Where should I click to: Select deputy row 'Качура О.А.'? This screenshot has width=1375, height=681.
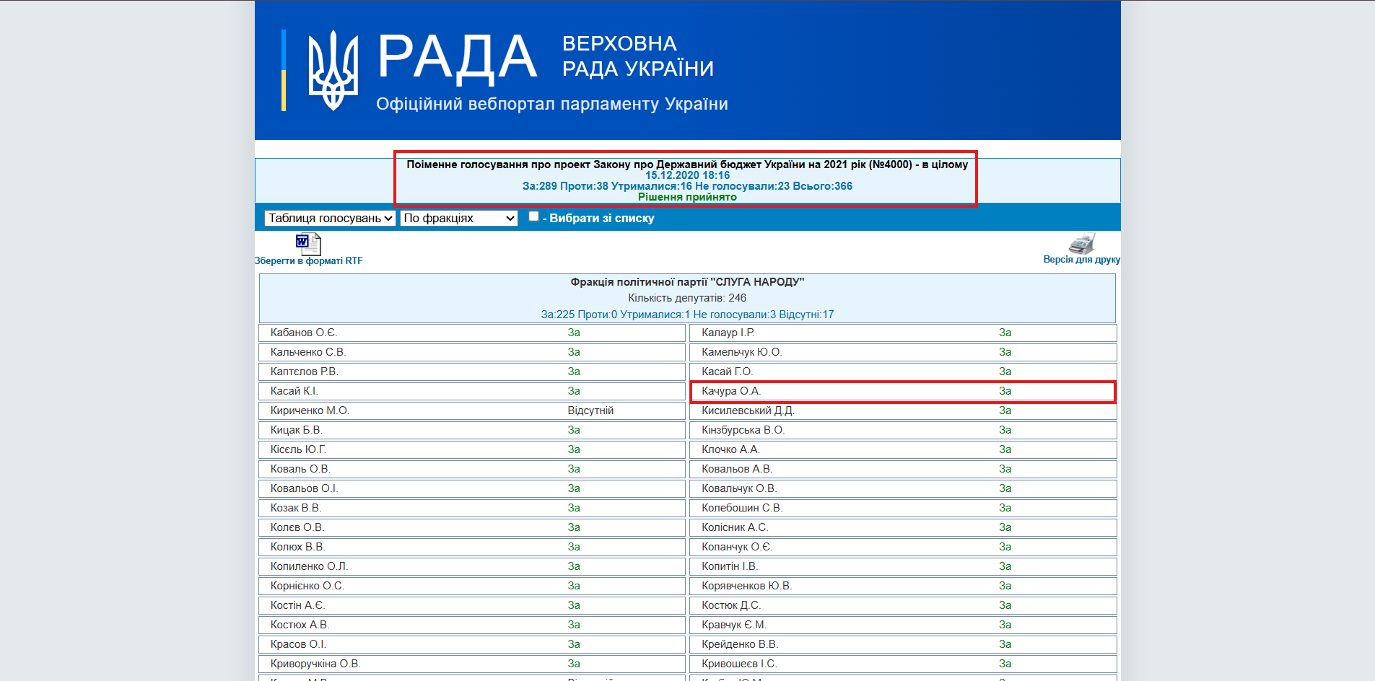(903, 391)
